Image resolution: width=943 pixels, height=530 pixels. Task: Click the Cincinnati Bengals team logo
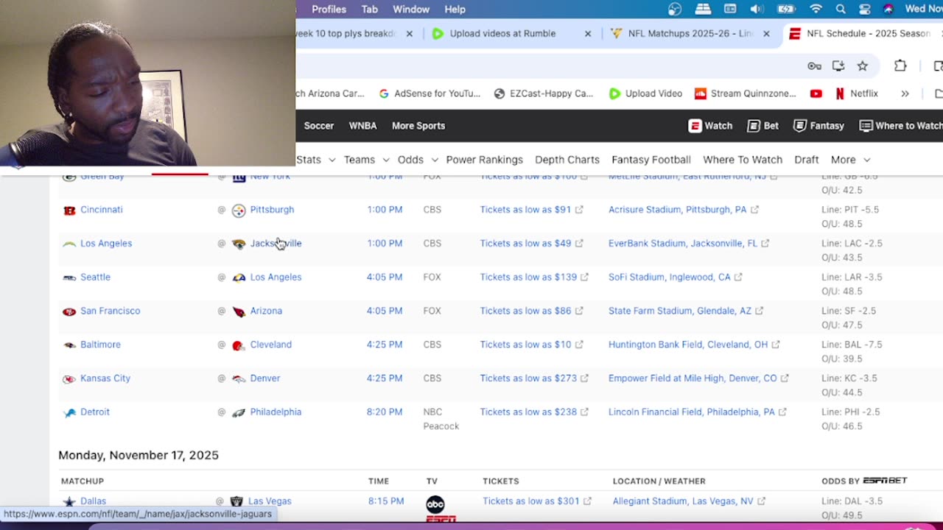pos(69,211)
